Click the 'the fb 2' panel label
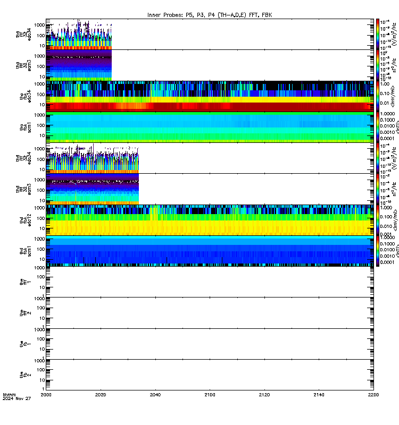 [26, 375]
